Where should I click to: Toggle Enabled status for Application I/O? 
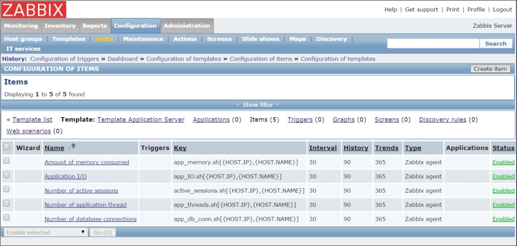click(503, 176)
